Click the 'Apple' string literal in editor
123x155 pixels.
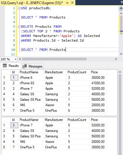(66, 36)
